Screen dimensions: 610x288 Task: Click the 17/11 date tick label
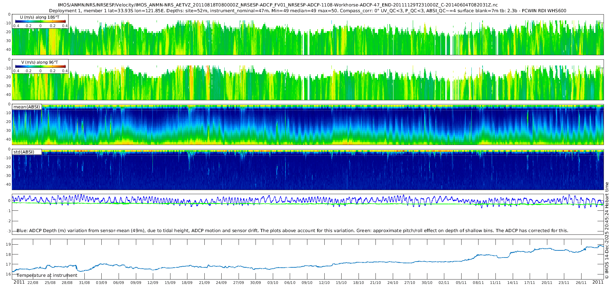point(530,283)
